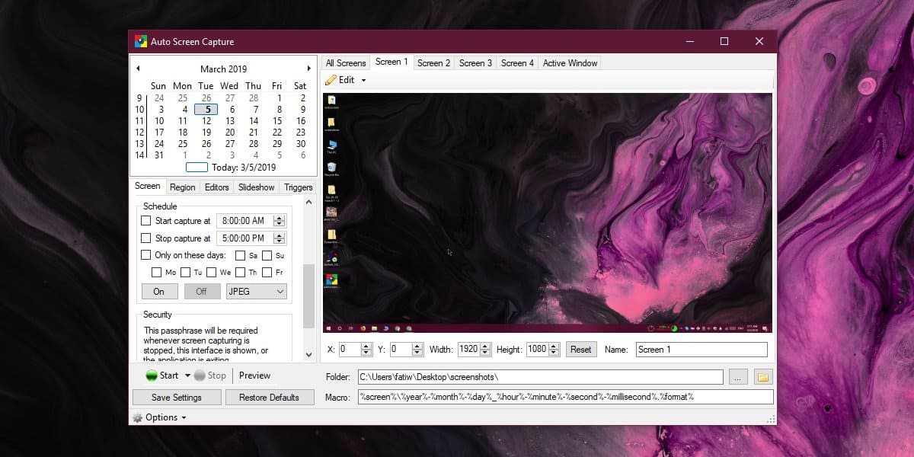
Task: Click the settings panel vertical scrollbar
Action: point(308,296)
